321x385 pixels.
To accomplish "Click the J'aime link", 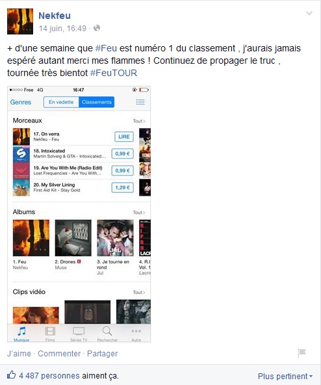I will (19, 354).
